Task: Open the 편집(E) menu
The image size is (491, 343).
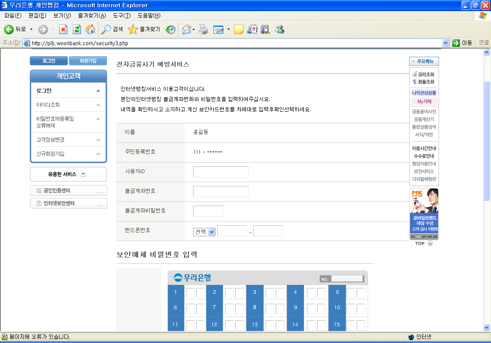Action: (37, 15)
